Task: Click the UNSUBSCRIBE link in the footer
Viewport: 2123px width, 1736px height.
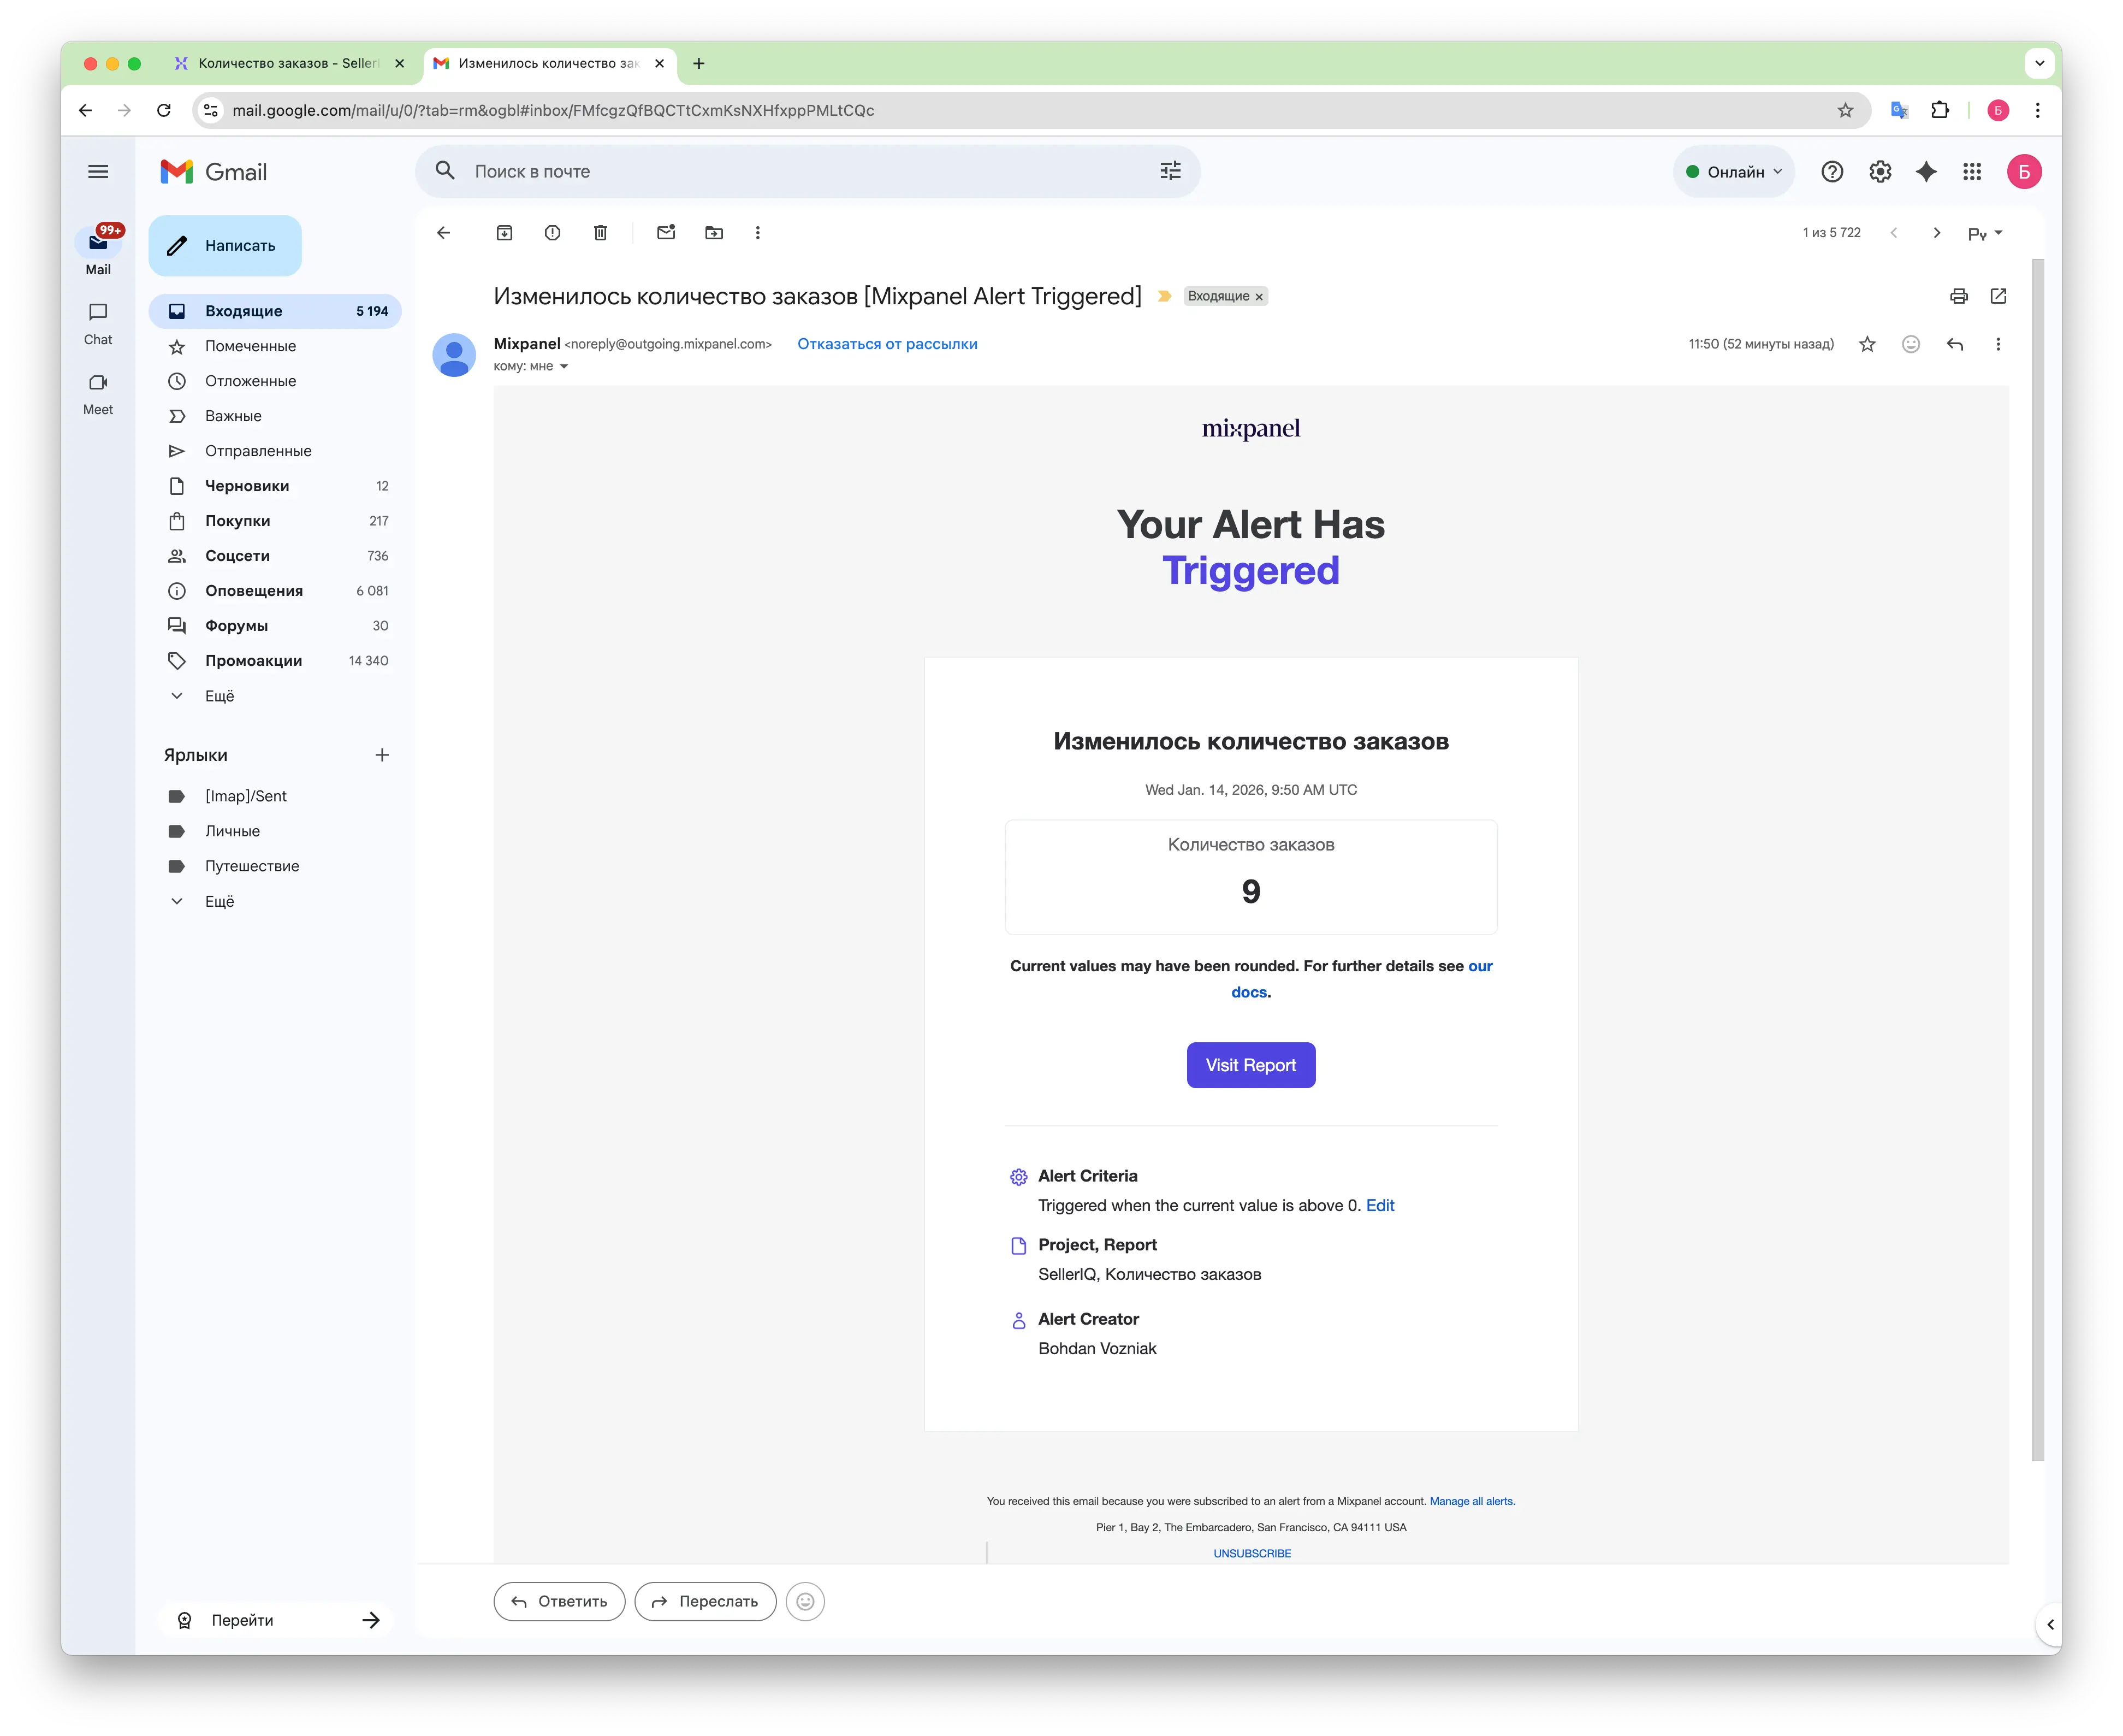Action: click(1252, 1553)
